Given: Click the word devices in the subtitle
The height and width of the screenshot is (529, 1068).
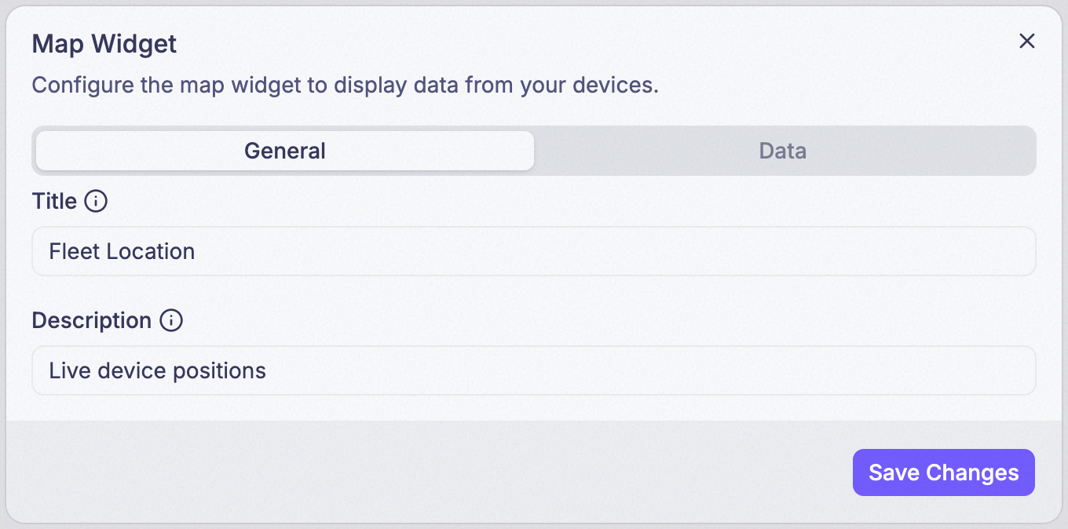Looking at the screenshot, I should [x=617, y=85].
